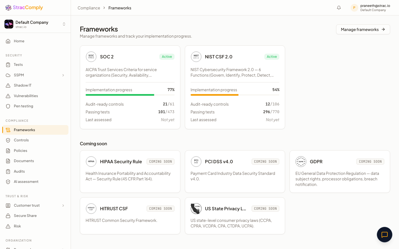399x249 pixels.
Task: Click the SOC Type II badge icon
Action: pos(91,57)
